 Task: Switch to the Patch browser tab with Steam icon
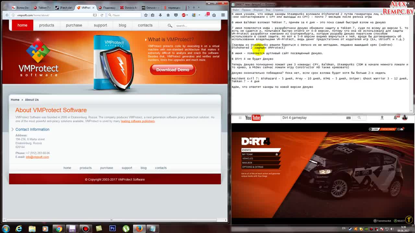64,7
